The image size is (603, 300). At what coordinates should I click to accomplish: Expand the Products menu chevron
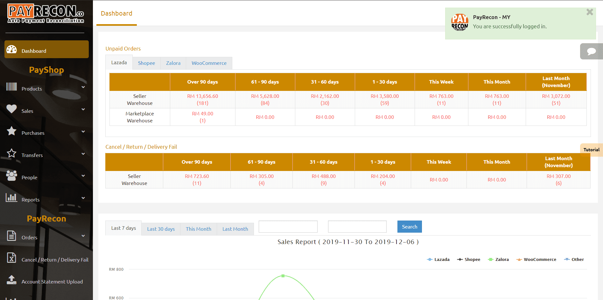(x=83, y=87)
